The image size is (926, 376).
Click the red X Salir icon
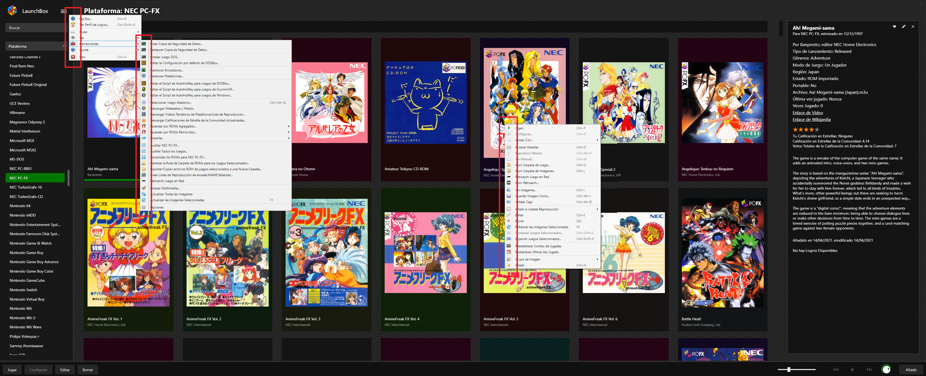[x=73, y=57]
